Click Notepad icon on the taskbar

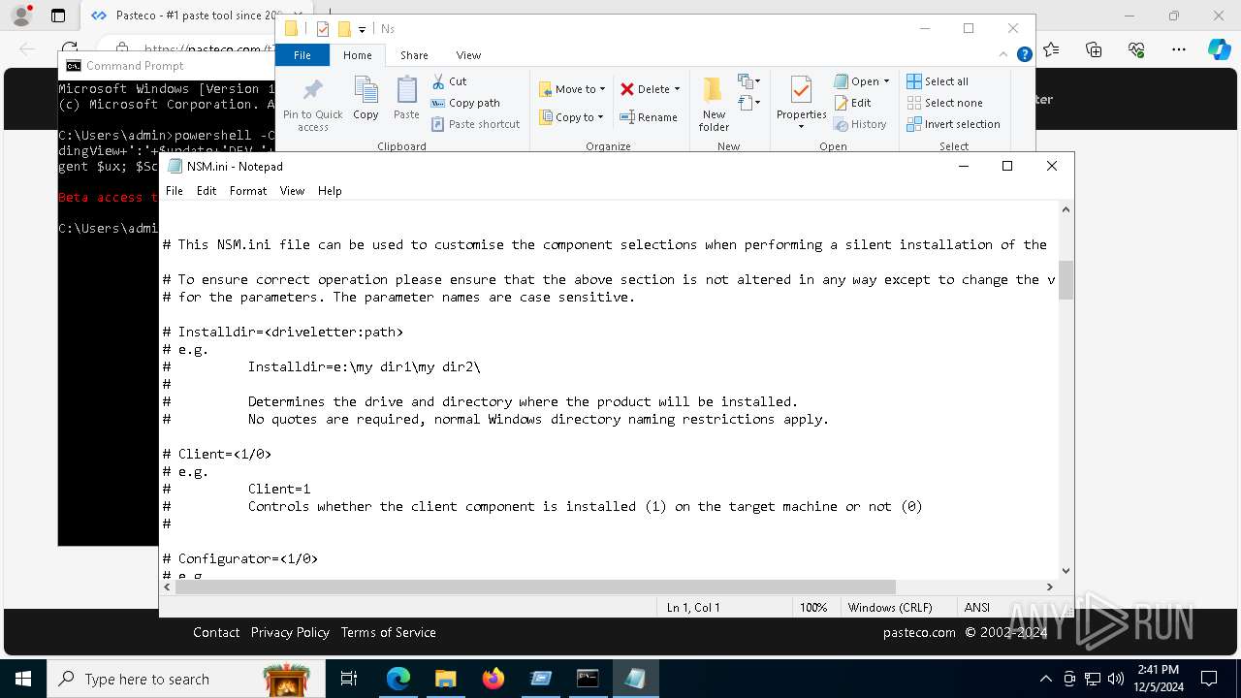[635, 679]
